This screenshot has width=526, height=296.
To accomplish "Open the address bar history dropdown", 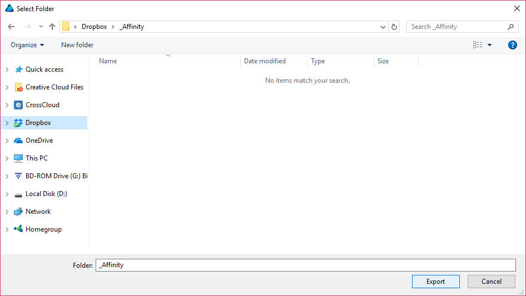I will 383,27.
